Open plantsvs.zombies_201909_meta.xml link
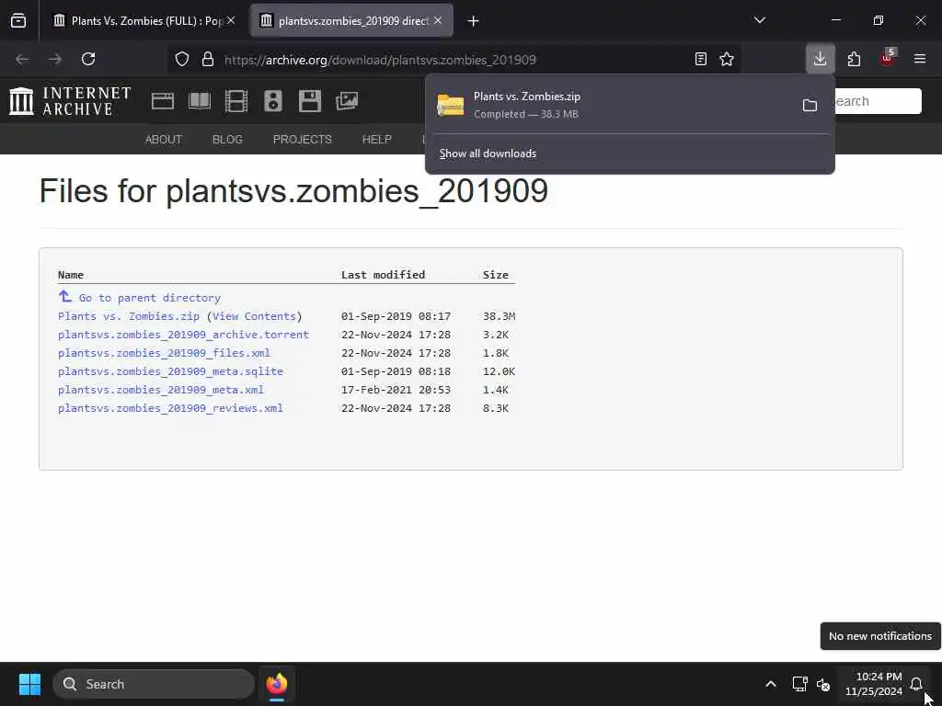Screen dimensions: 942x706 click(x=161, y=390)
